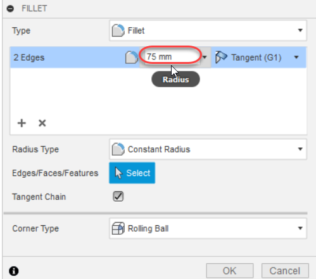The image size is (316, 279).
Task: Remove the selection set with the X icon
Action: tap(42, 123)
